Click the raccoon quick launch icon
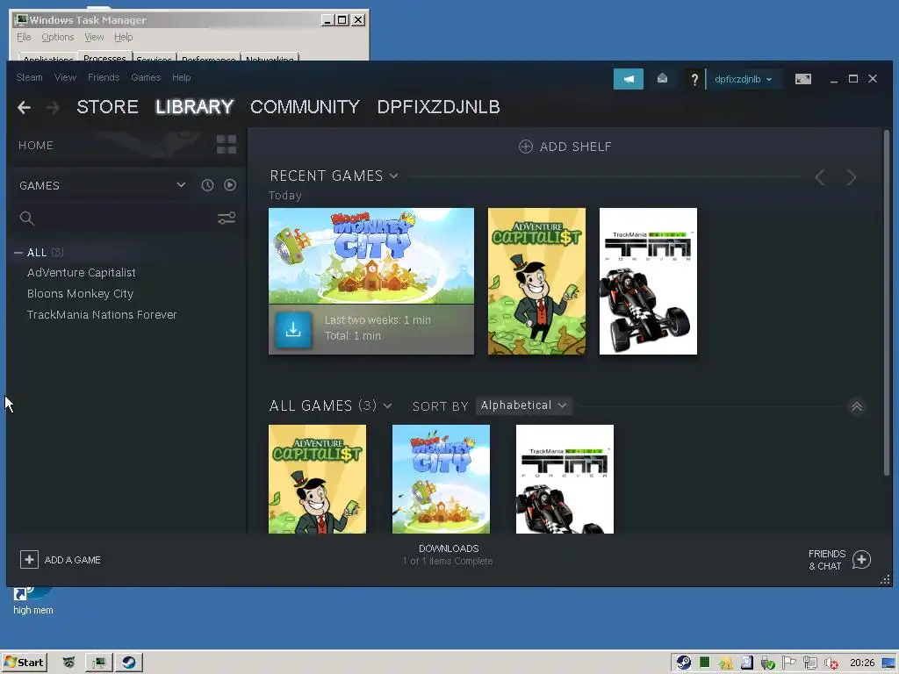Viewport: 899px width, 674px height. click(x=68, y=663)
